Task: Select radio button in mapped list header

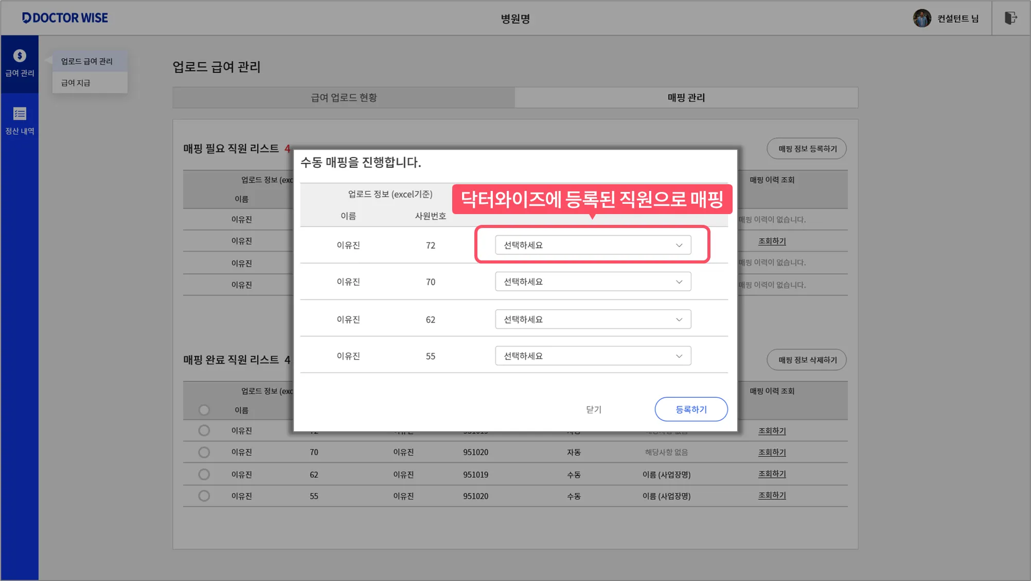Action: coord(204,410)
